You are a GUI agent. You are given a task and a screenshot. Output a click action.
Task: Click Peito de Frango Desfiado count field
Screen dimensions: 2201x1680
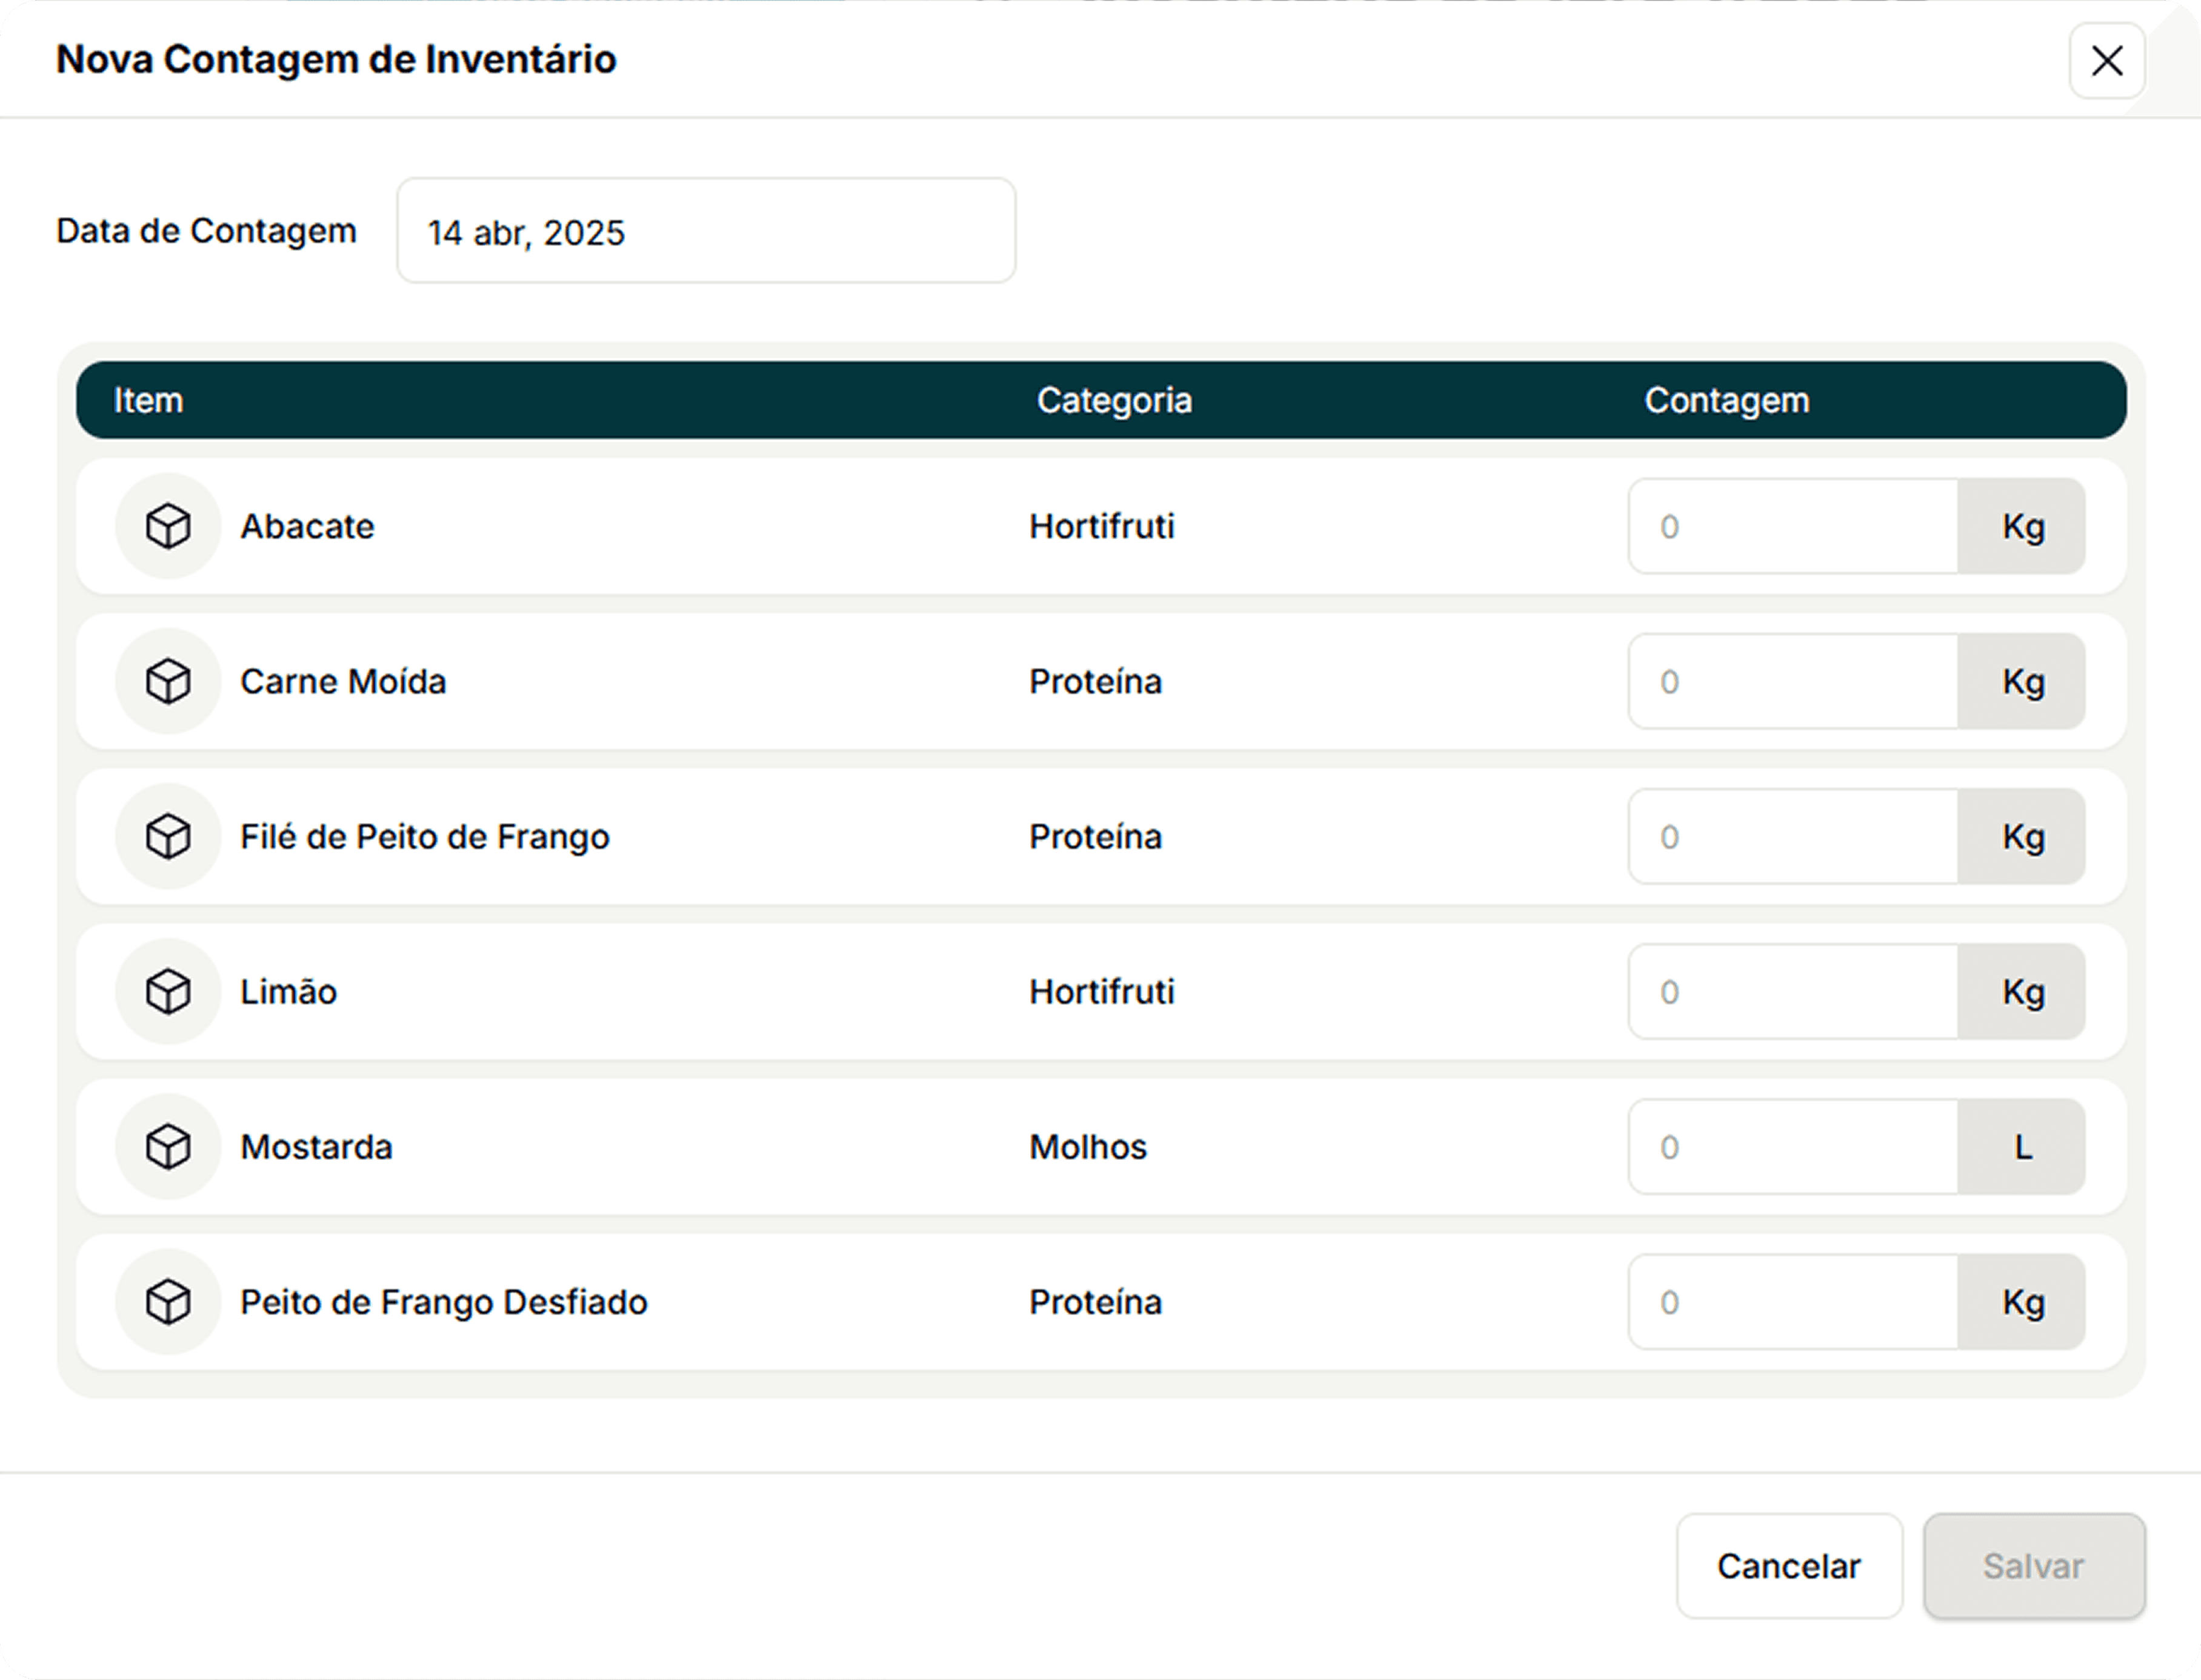point(1792,1301)
